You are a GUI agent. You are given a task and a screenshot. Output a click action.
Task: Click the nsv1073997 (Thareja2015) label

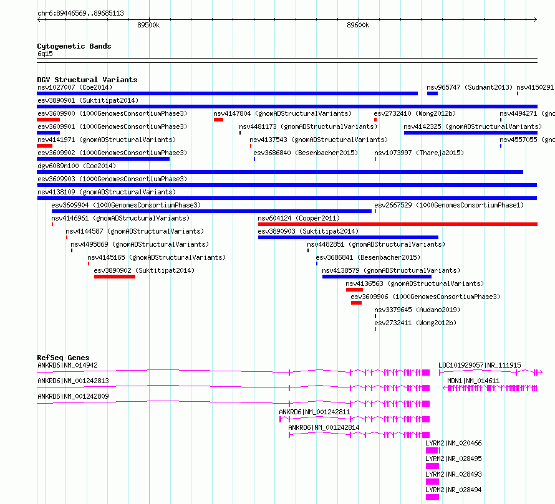pyautogui.click(x=419, y=153)
